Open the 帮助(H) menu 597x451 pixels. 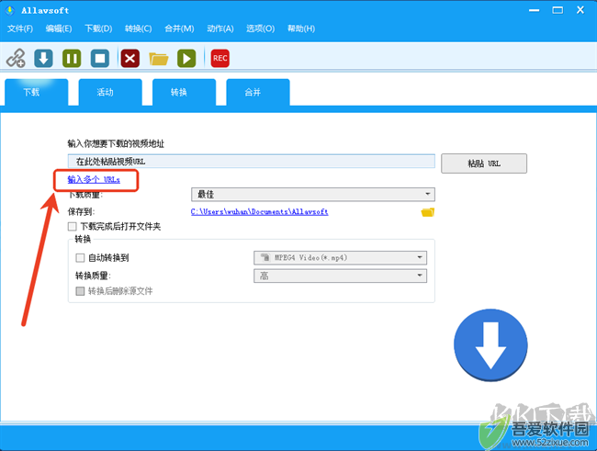pos(300,28)
